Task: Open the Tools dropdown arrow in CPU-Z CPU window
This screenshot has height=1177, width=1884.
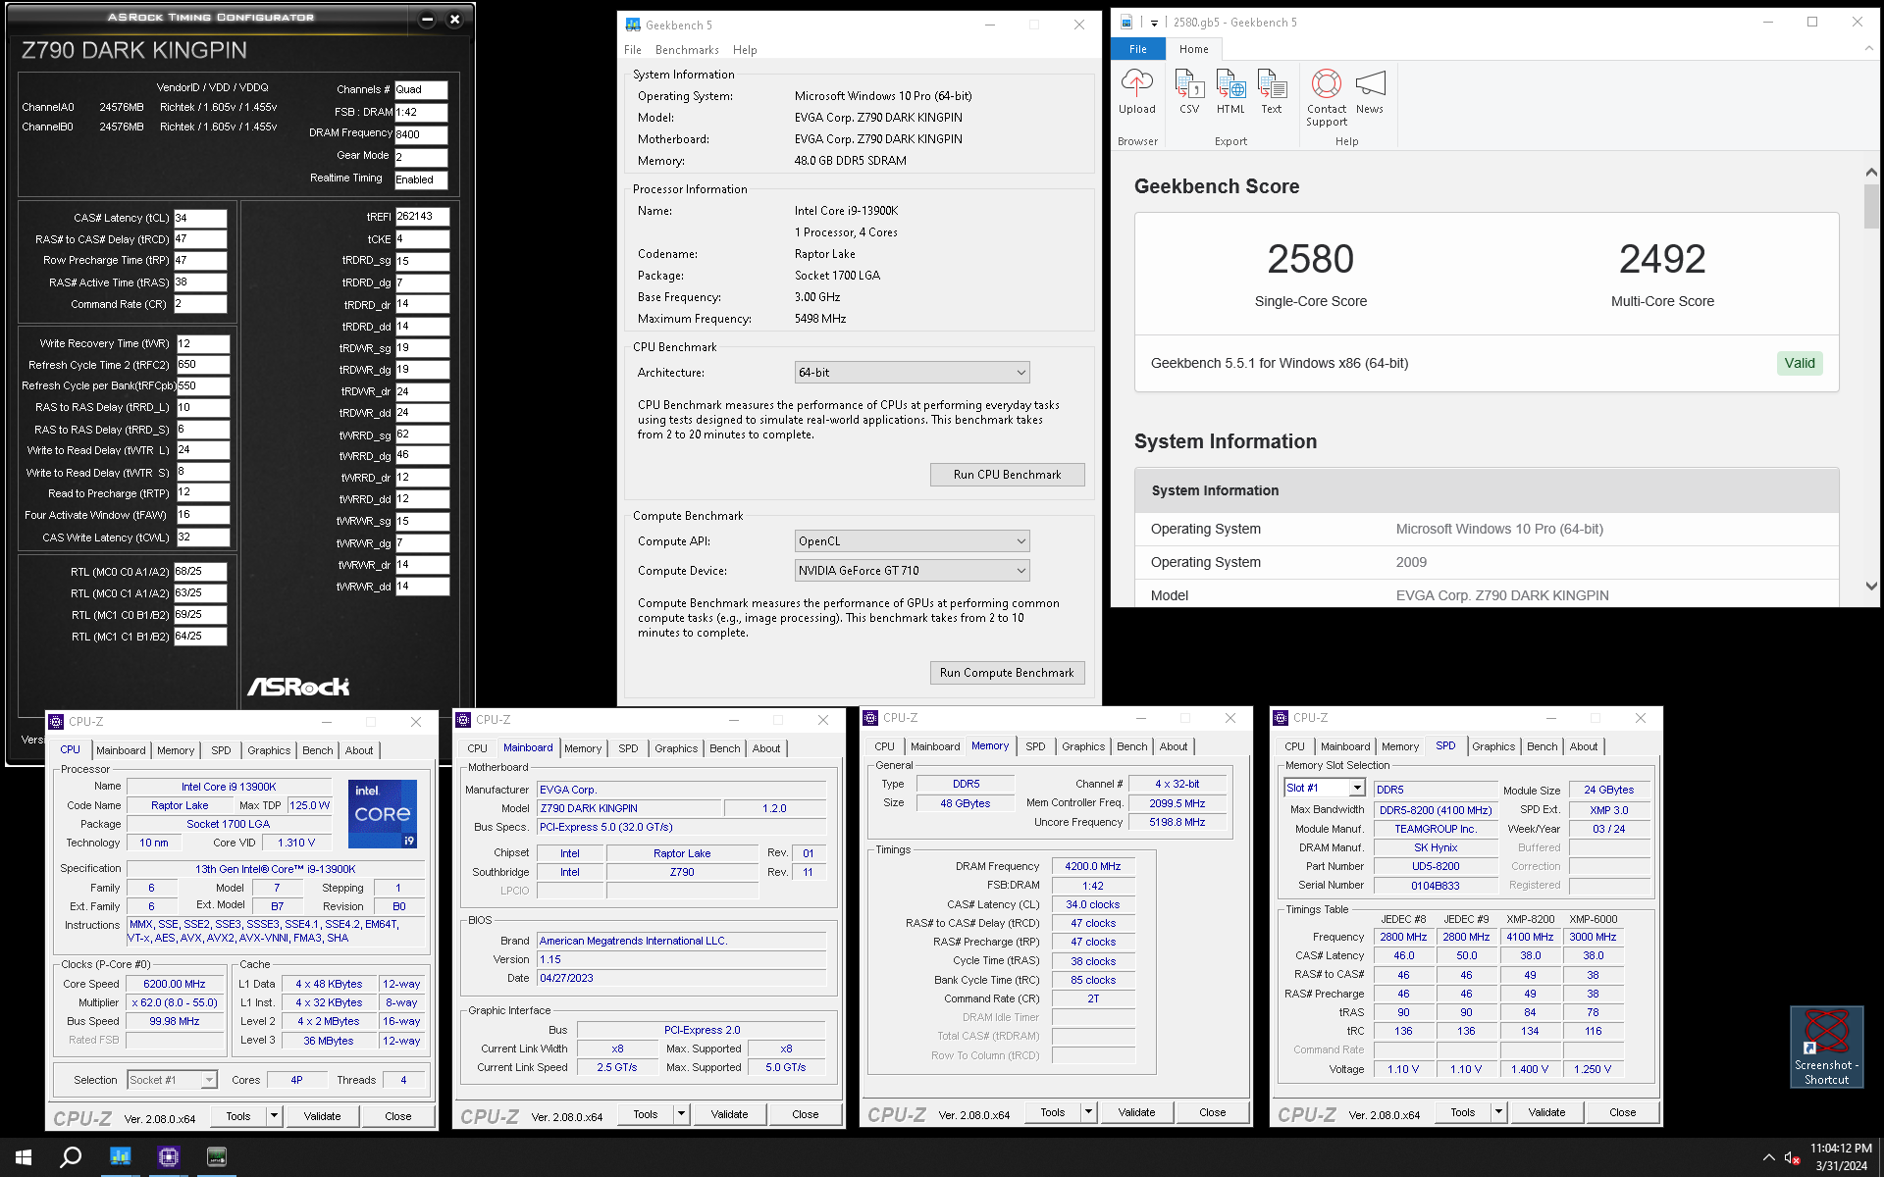Action: tap(274, 1116)
